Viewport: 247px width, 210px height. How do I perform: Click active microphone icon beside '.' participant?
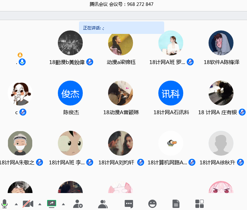tap(22, 62)
